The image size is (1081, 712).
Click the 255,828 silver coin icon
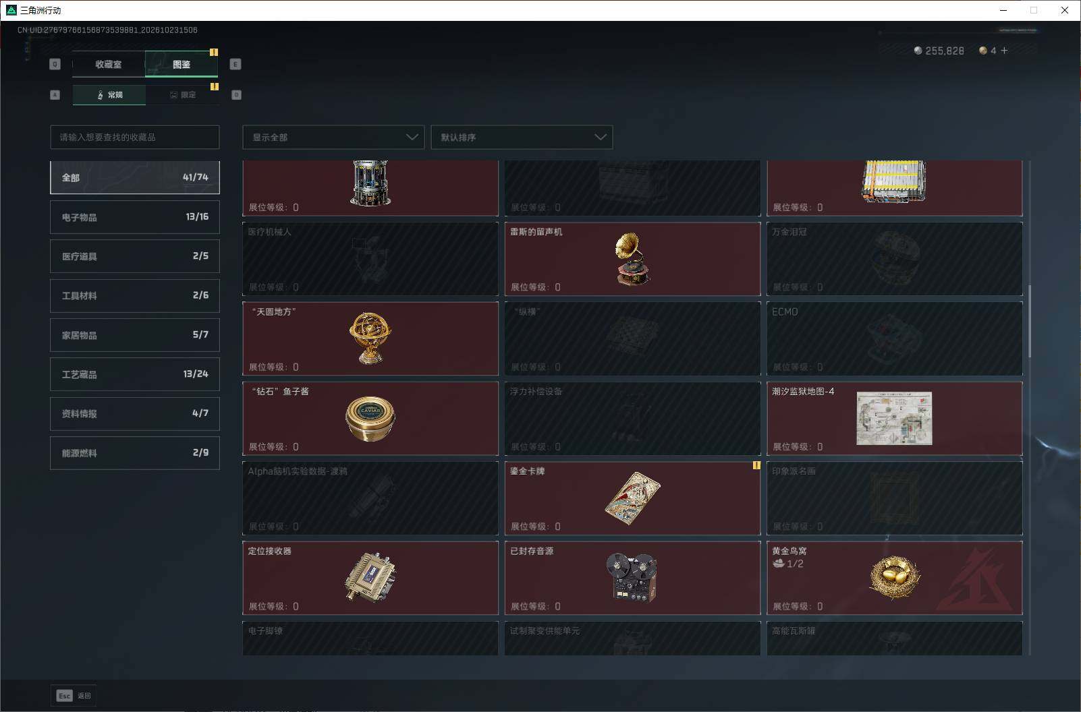pyautogui.click(x=918, y=51)
